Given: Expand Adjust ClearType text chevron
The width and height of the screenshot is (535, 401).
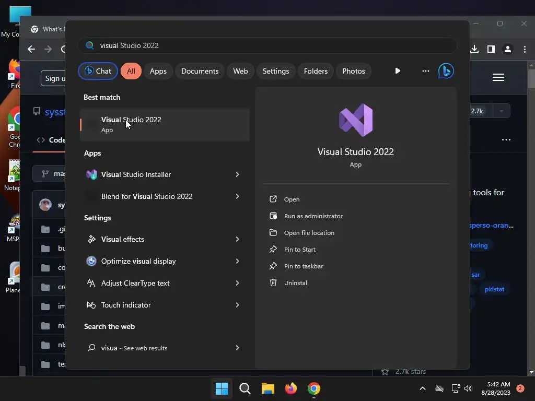Looking at the screenshot, I should point(237,283).
